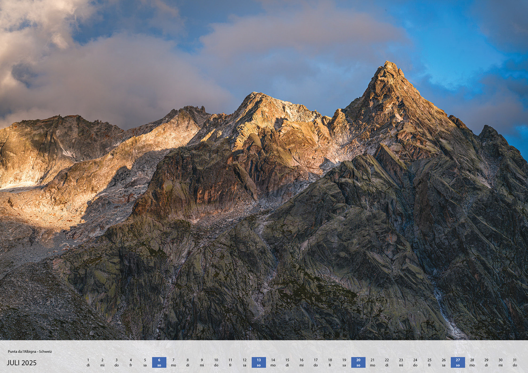Click calendar day 16 (mi)
The image size is (528, 373).
(x=301, y=363)
